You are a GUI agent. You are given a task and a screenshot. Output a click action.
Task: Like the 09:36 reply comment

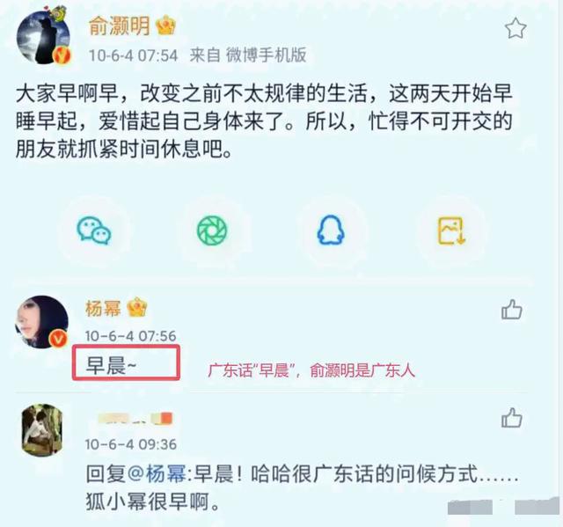point(511,418)
